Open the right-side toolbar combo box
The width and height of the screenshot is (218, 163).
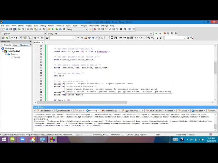tap(175, 38)
